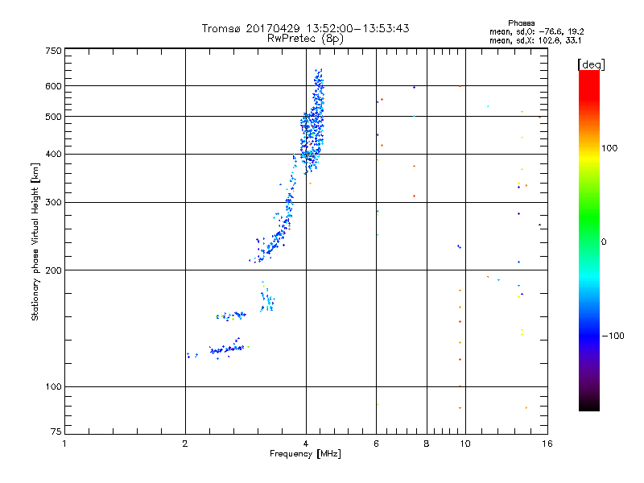Click the "Frequency [MHz]" axis label
Viewport: 644px width, 483px height.
click(305, 454)
